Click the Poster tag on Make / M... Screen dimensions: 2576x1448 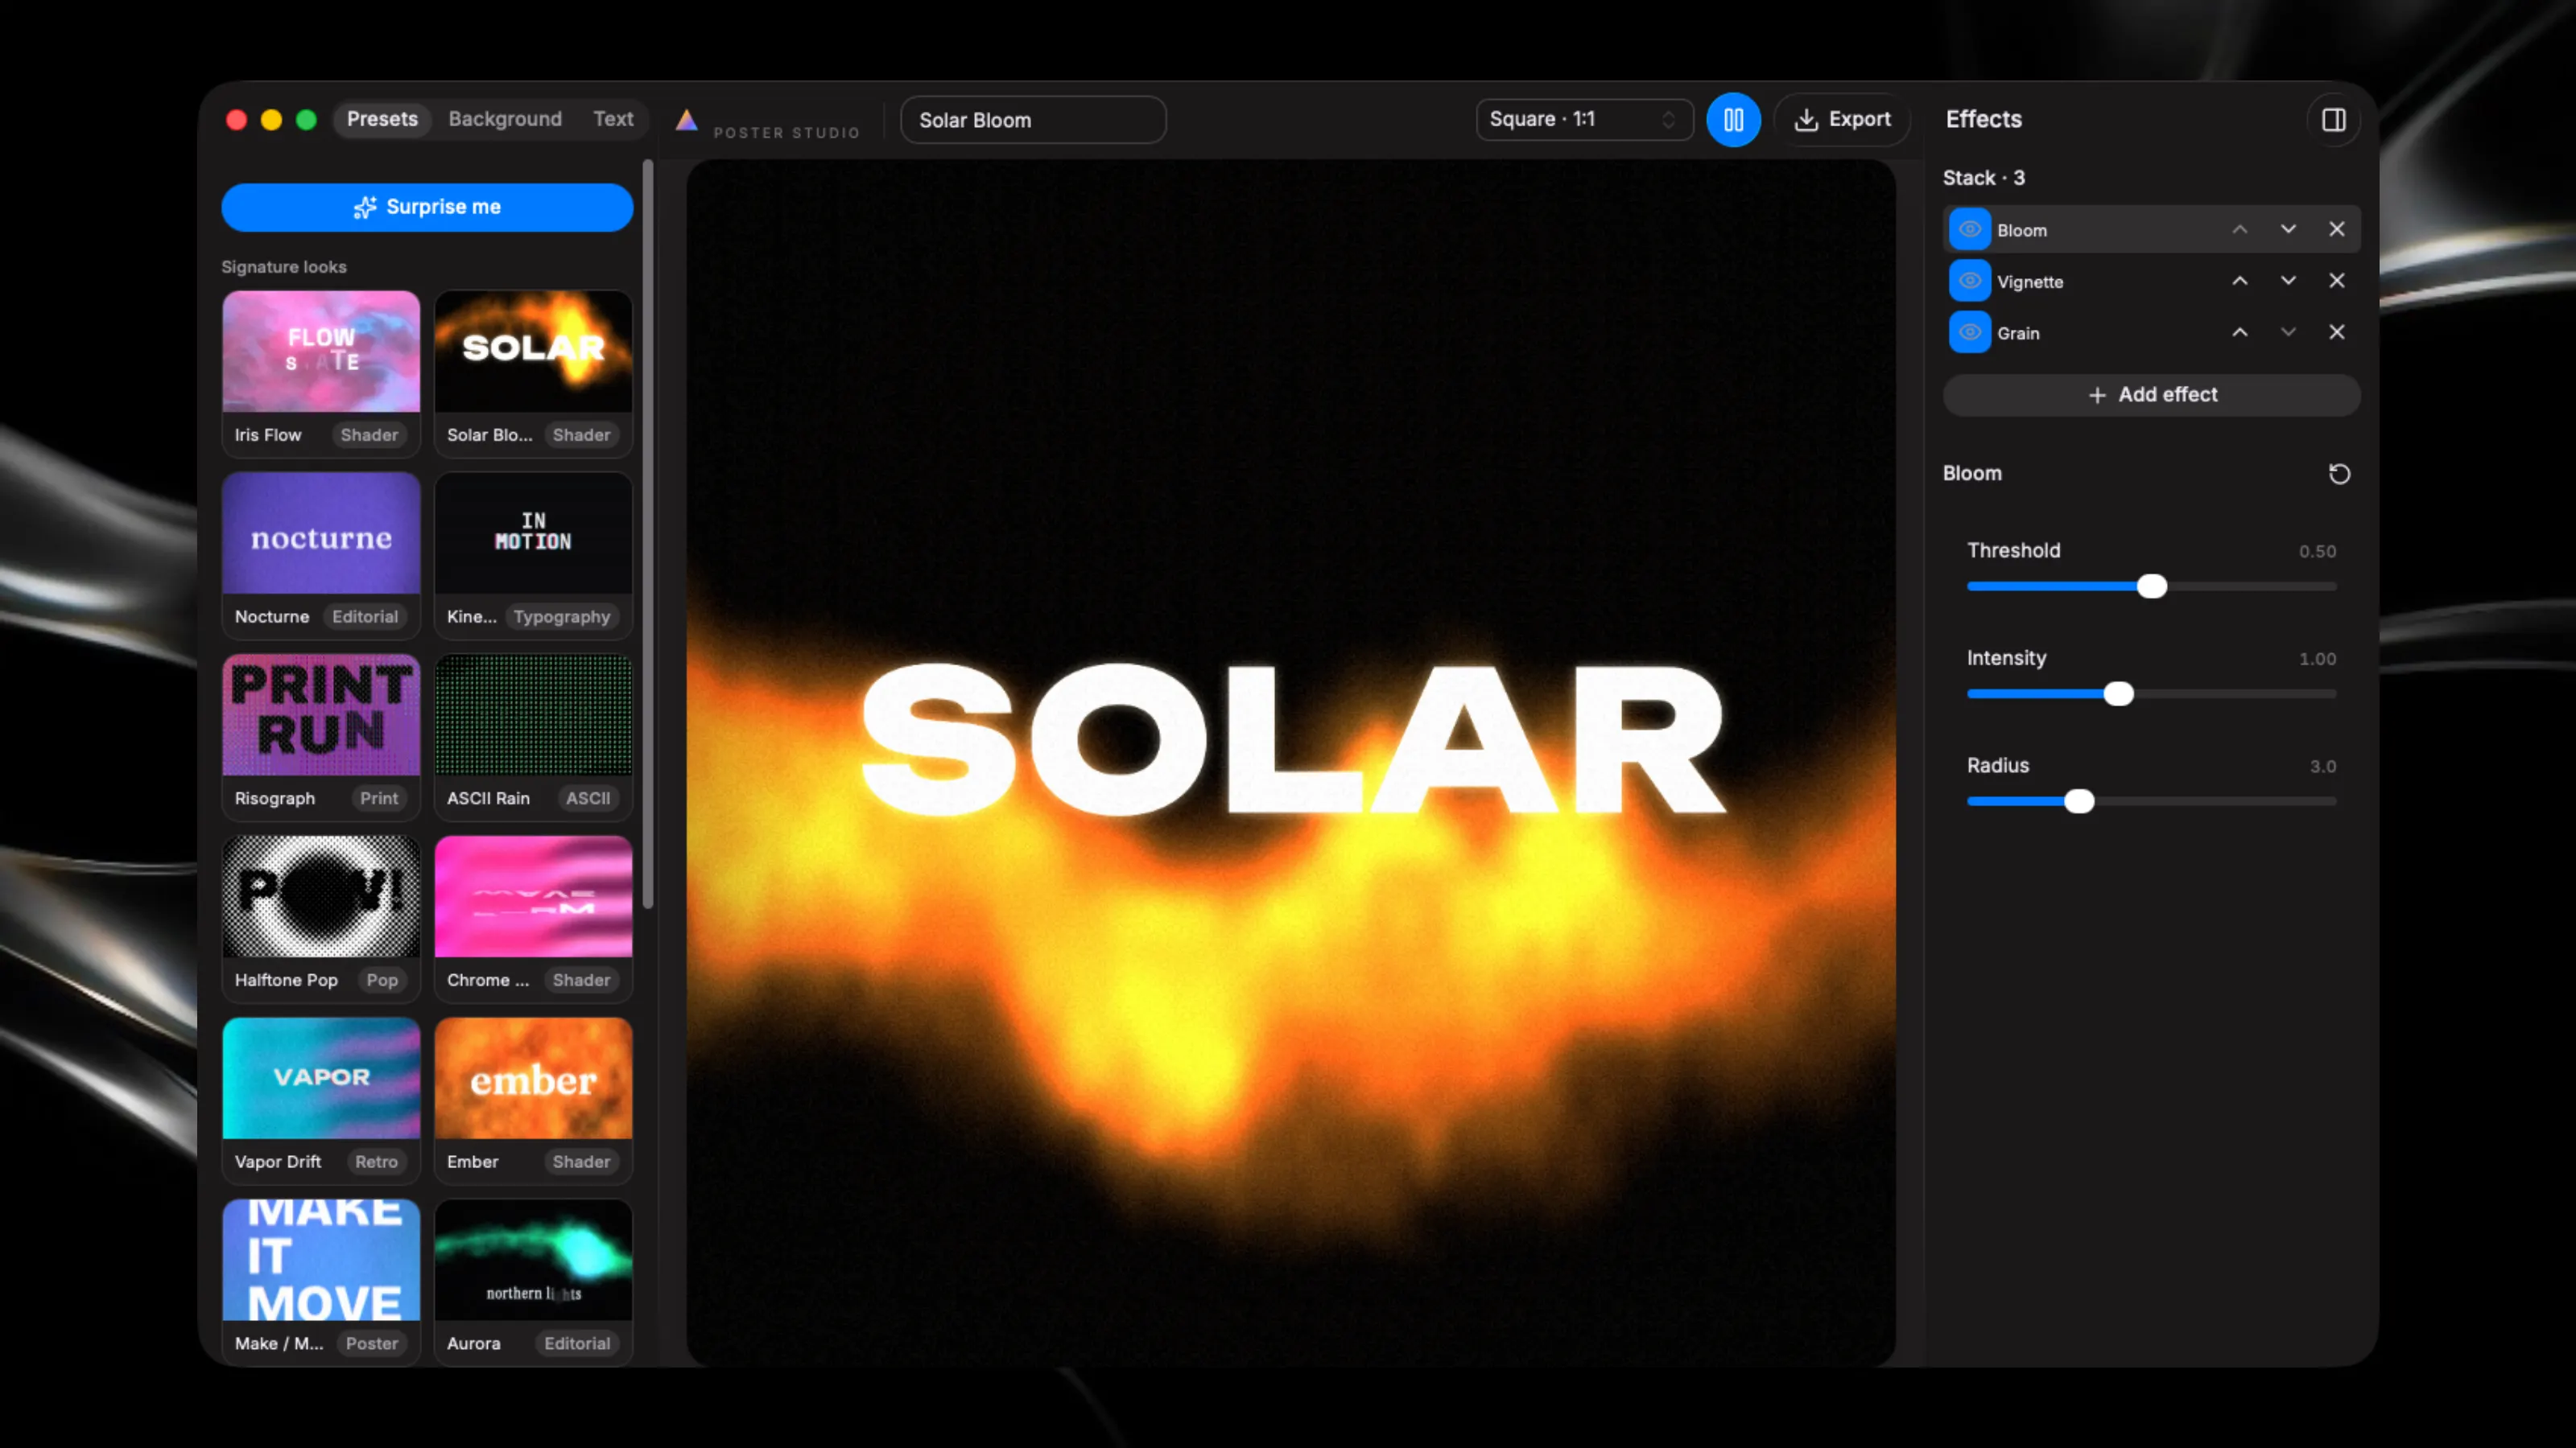(x=372, y=1343)
